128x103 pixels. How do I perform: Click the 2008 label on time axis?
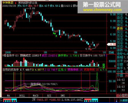pyautogui.click(x=8, y=52)
